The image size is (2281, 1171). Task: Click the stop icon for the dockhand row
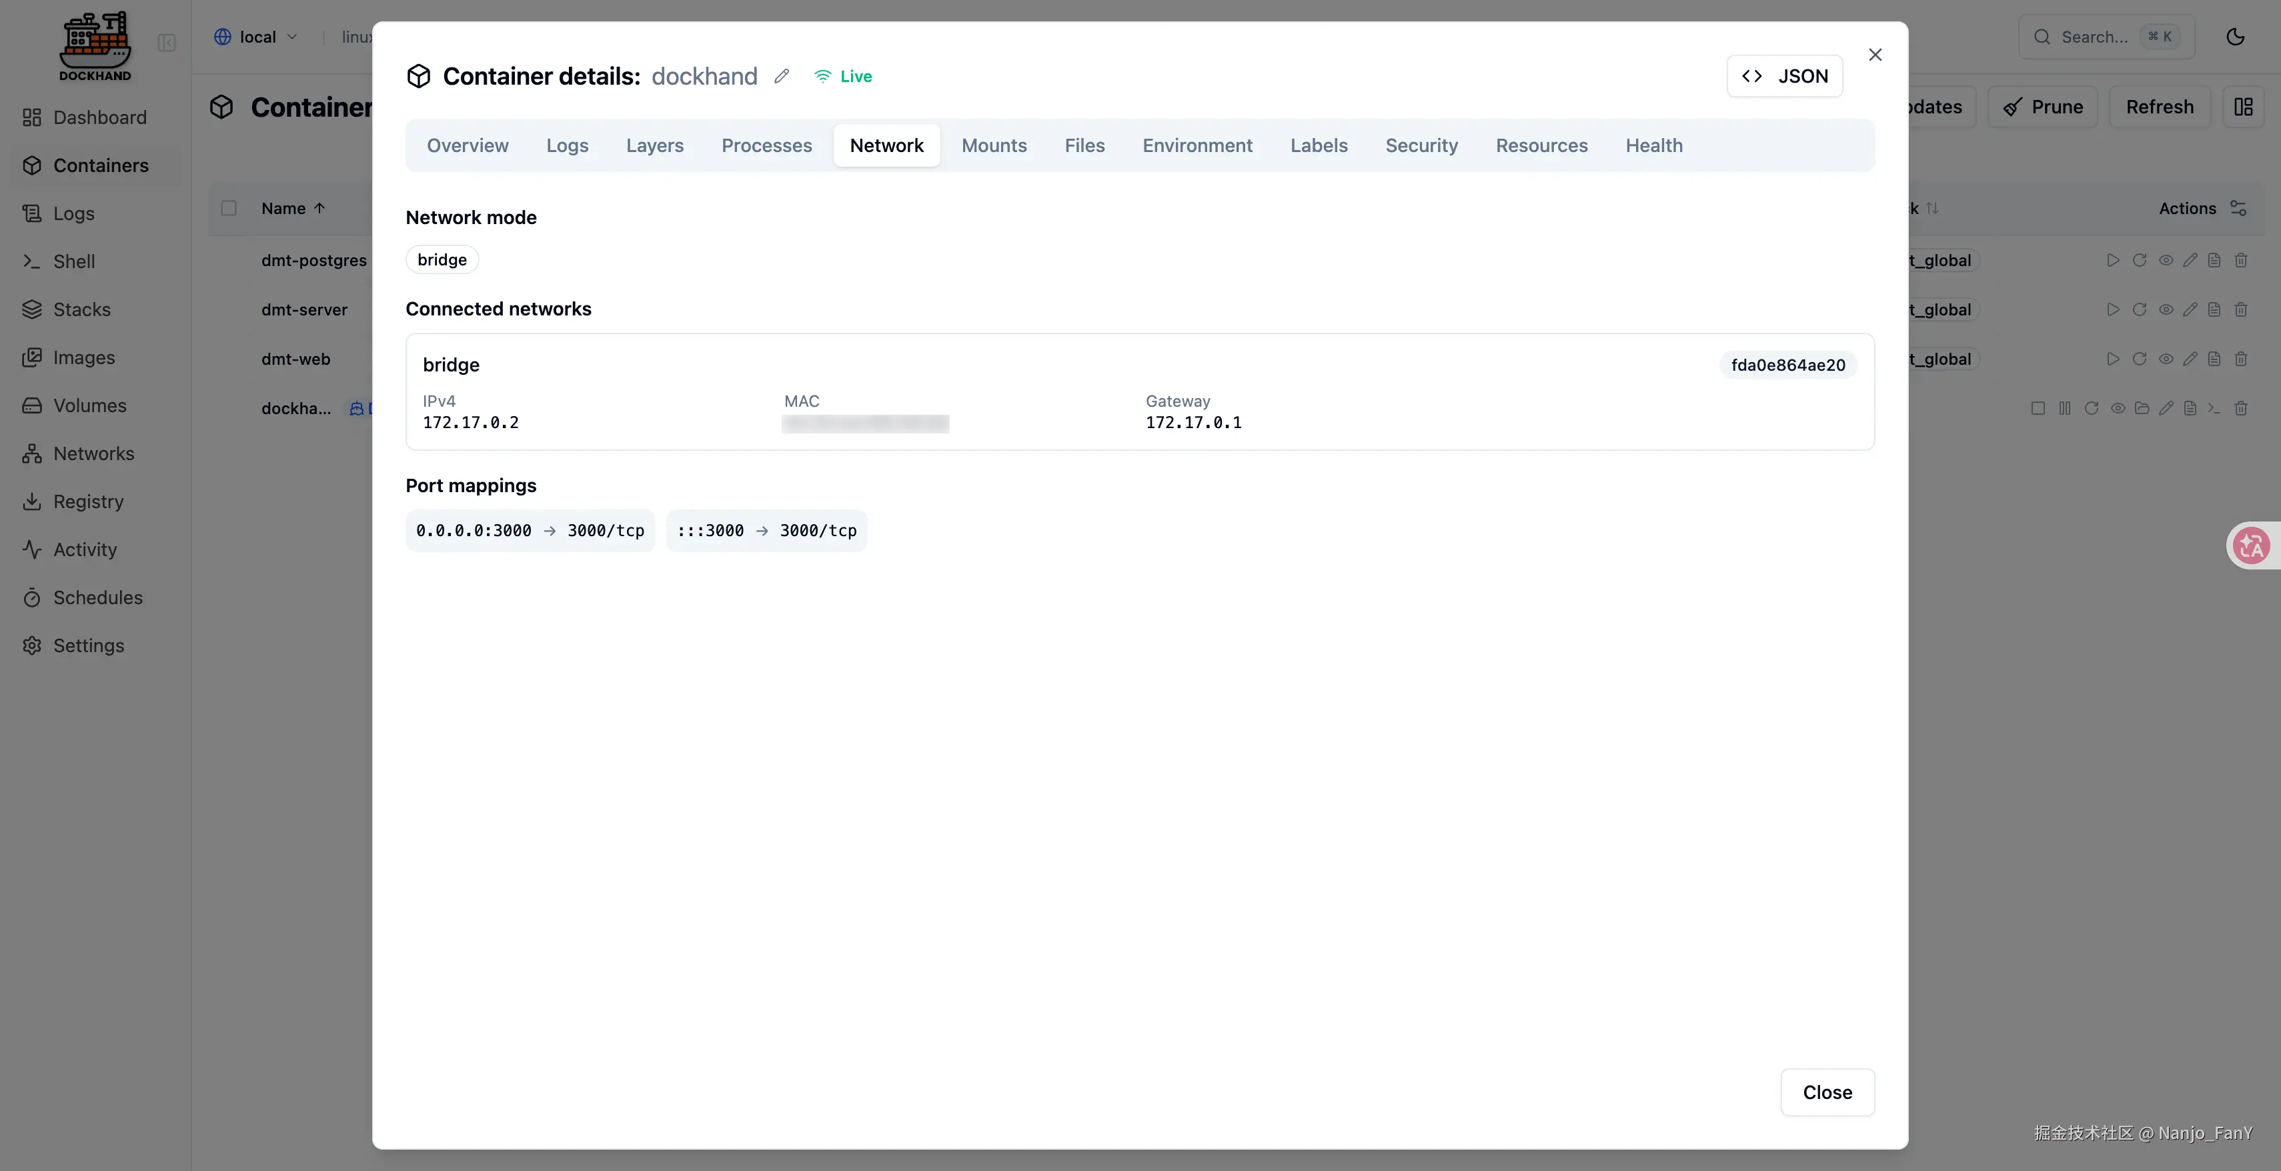[x=2038, y=408]
